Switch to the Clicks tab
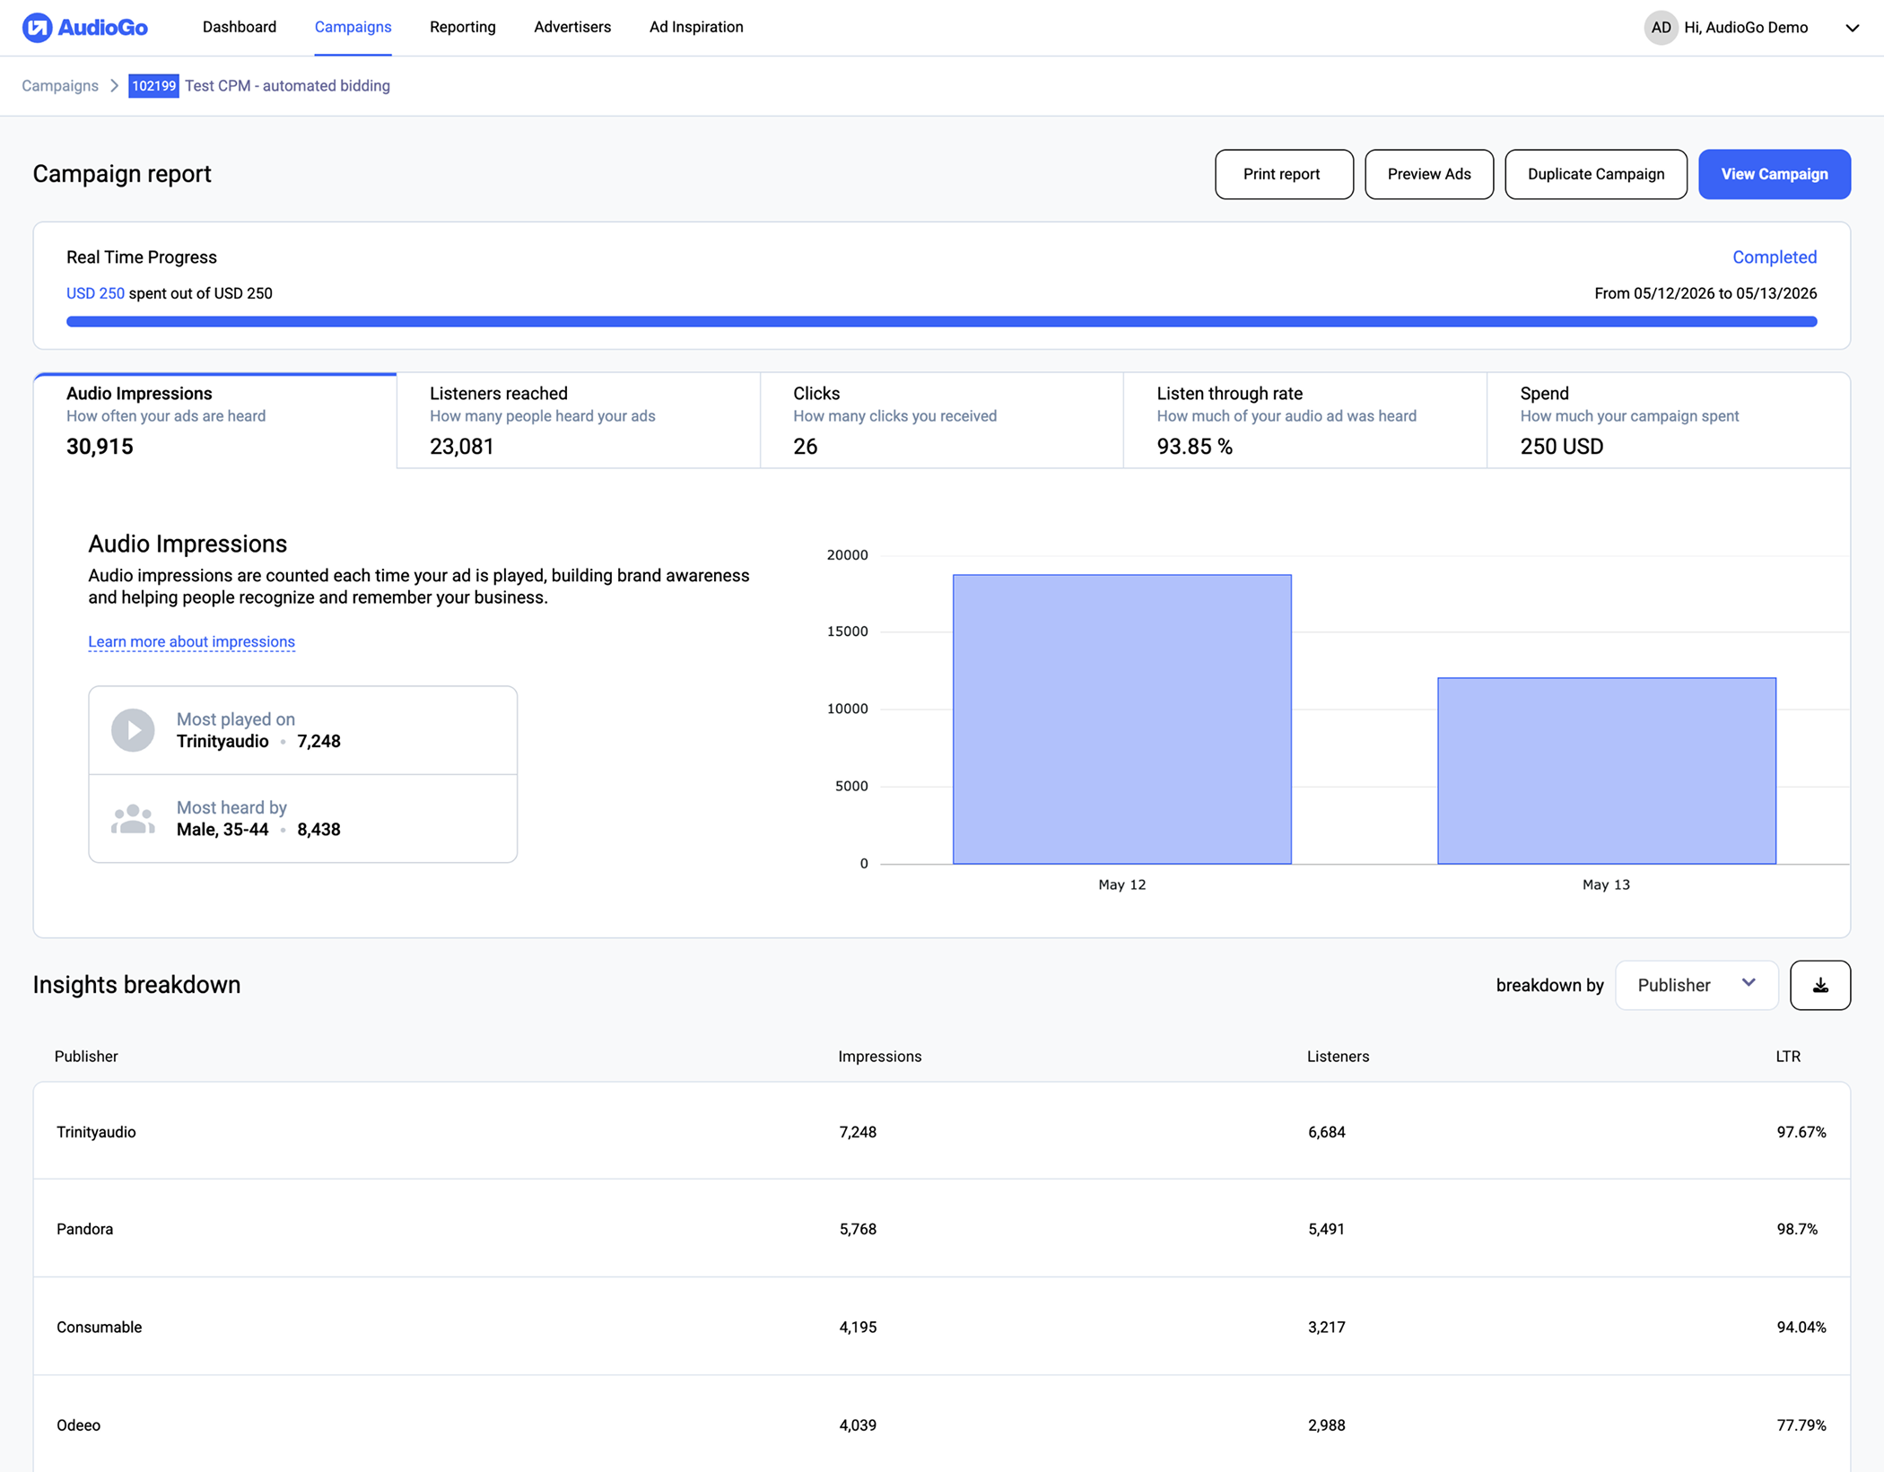The image size is (1884, 1472). pos(942,420)
